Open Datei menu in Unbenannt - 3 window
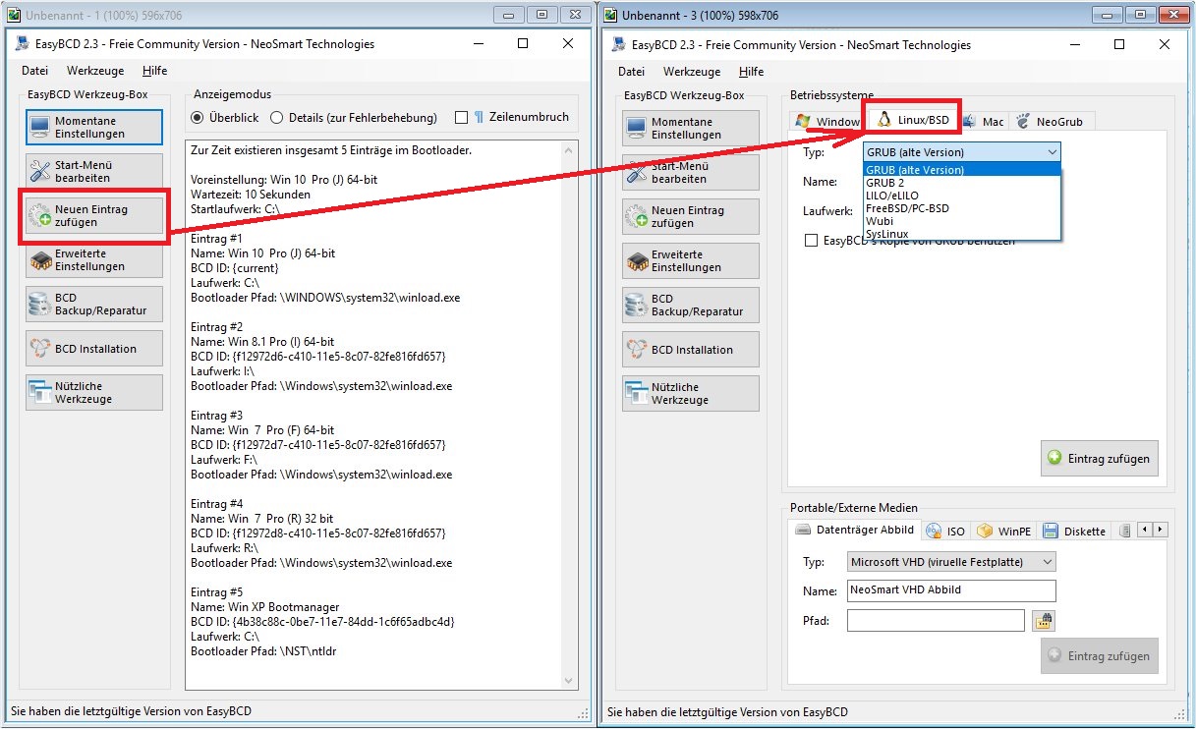 631,72
